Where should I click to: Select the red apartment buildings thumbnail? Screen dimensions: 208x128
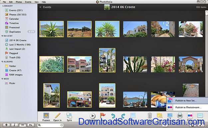tap(79, 64)
